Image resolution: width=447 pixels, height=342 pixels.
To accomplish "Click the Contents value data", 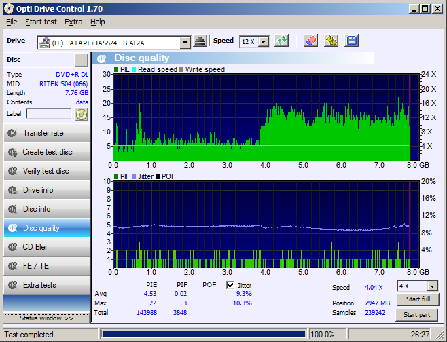I will pyautogui.click(x=82, y=102).
